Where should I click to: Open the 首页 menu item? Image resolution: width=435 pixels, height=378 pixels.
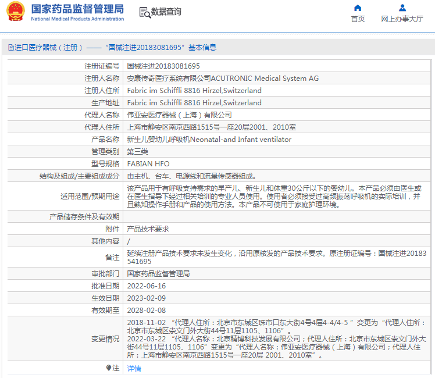[x=358, y=19]
